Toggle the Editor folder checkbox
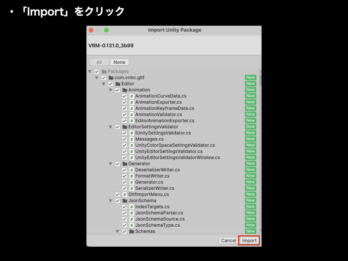This screenshot has height=261, width=348. (x=110, y=84)
